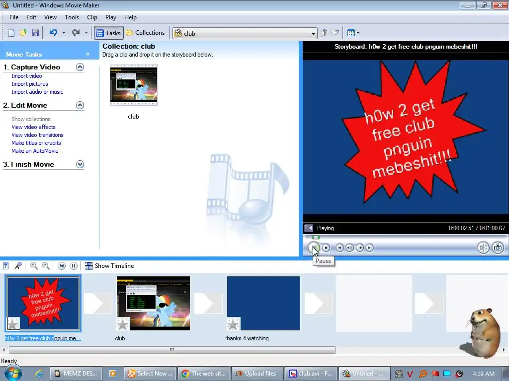Click the Back button in preview controls
Screen dimensions: 509x381
click(x=339, y=248)
